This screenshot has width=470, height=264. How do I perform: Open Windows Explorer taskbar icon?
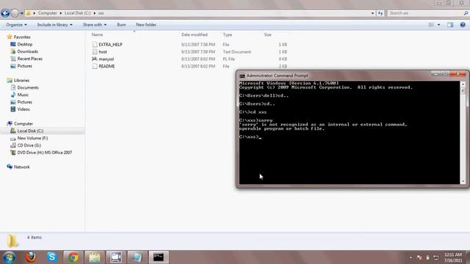click(x=95, y=257)
